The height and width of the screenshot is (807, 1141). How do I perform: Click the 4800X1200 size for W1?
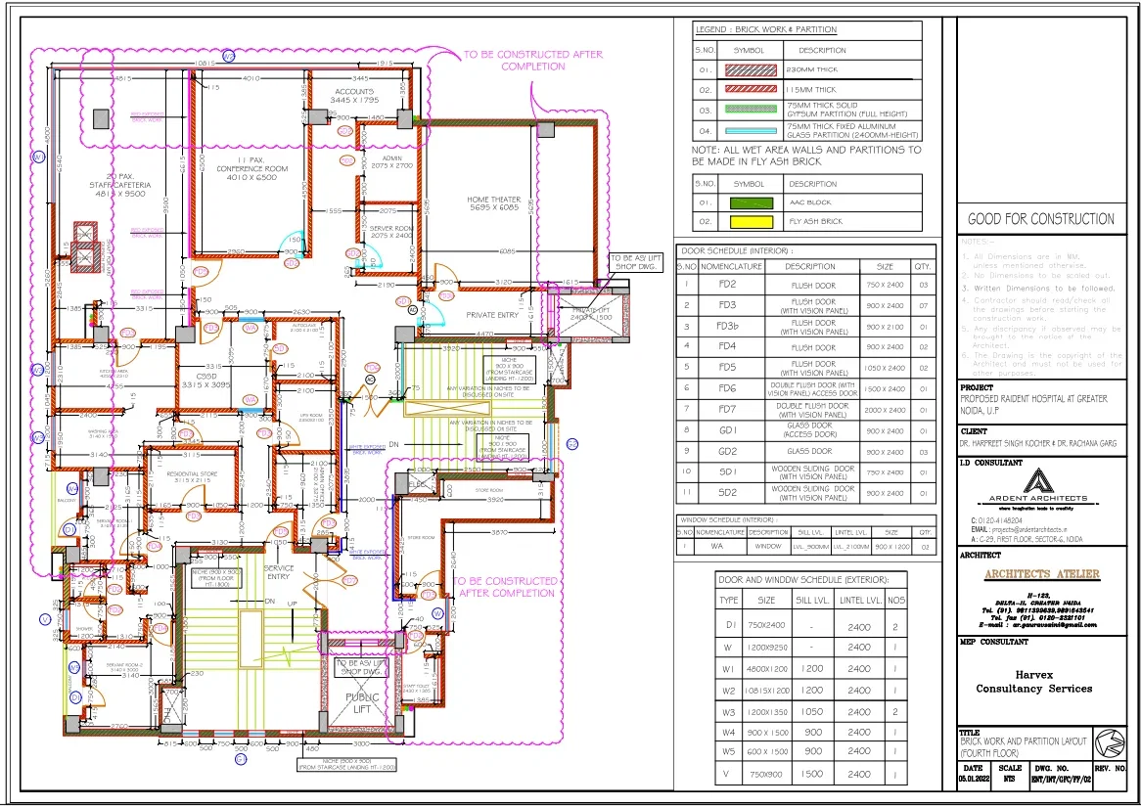[x=766, y=669]
